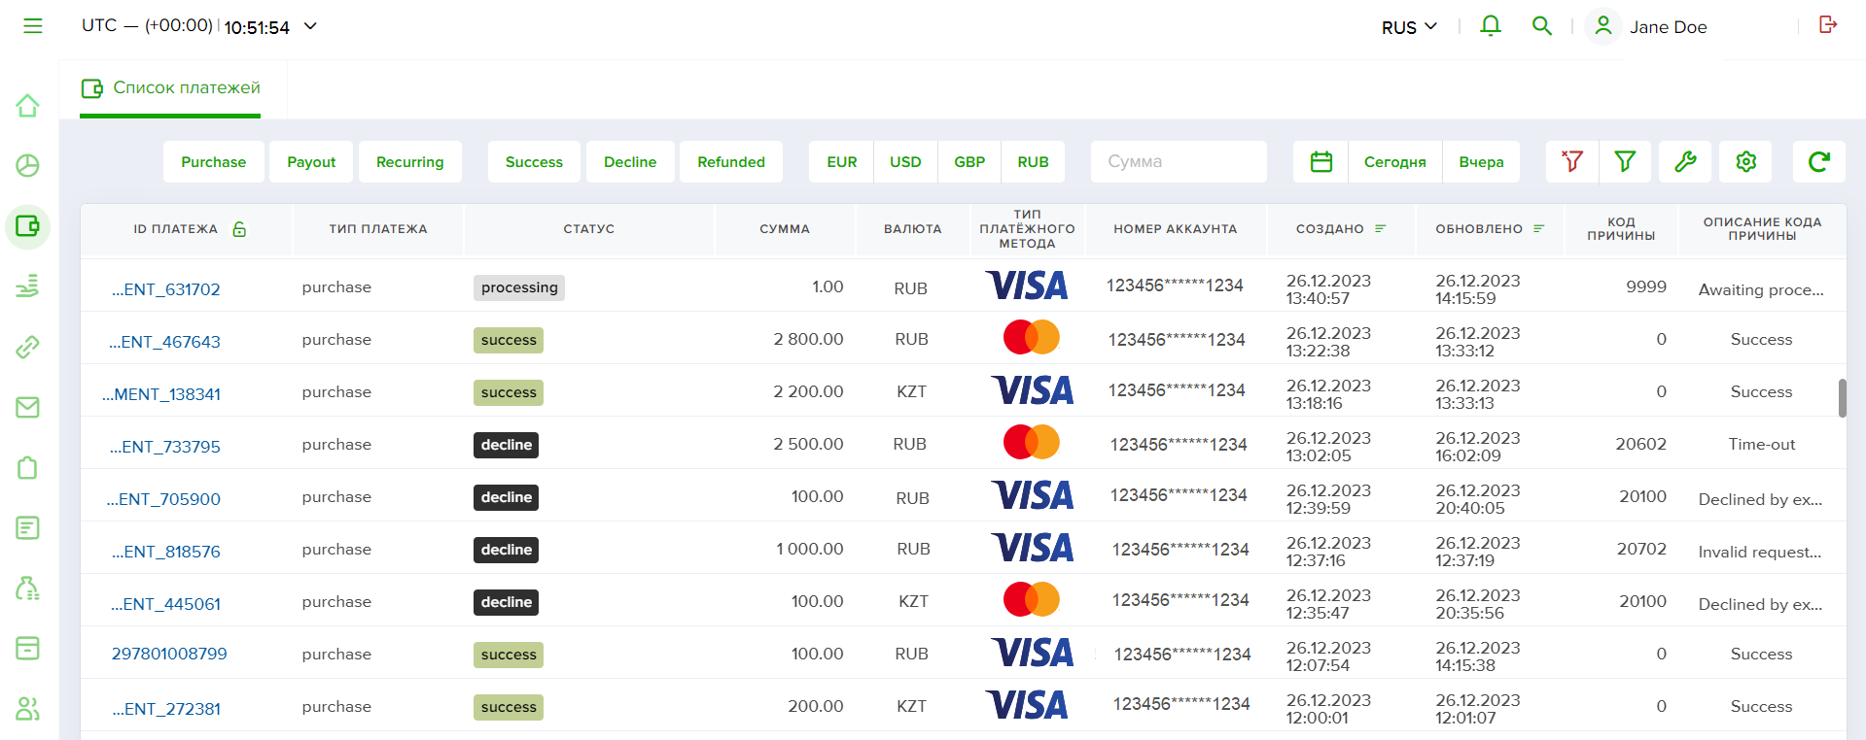Click the Jane Doe user name
The image size is (1866, 740).
(x=1668, y=27)
